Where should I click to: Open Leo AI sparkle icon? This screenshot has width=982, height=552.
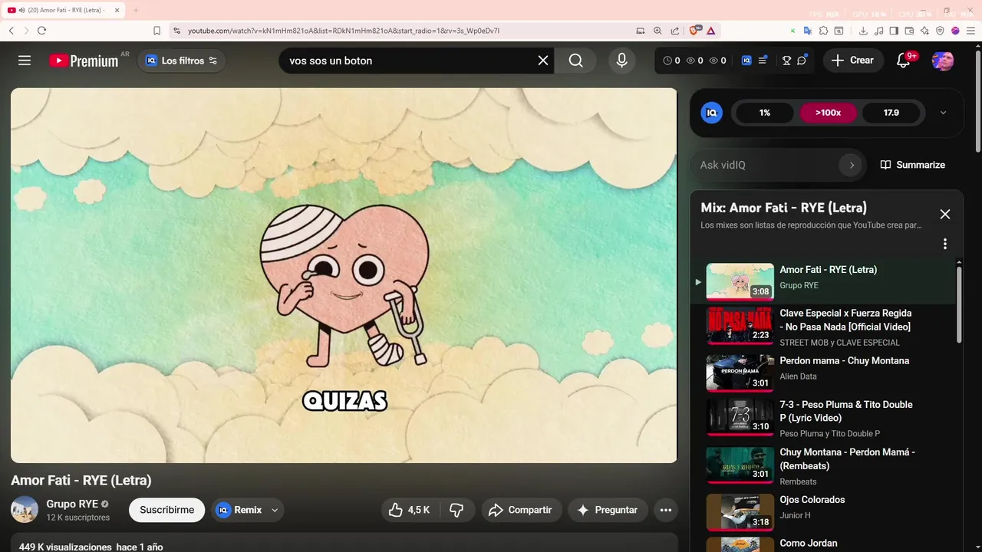tap(924, 31)
